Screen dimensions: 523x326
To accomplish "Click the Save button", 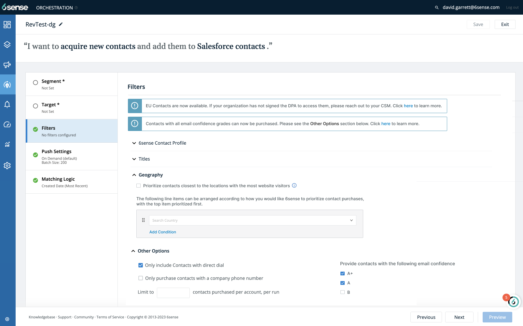I will (478, 24).
